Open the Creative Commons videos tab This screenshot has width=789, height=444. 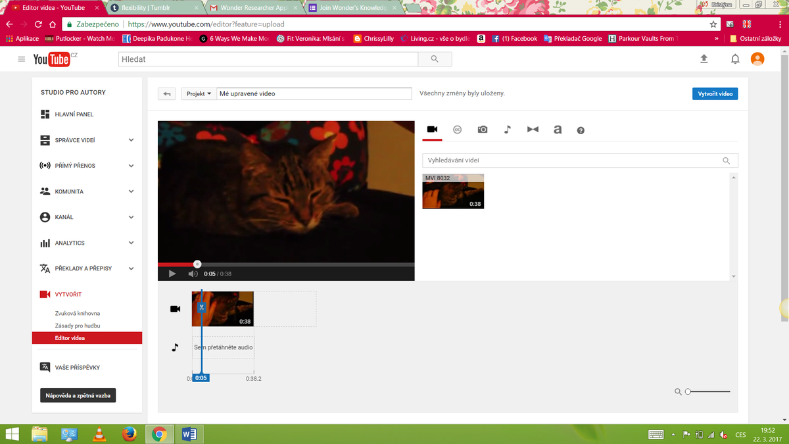(x=457, y=130)
